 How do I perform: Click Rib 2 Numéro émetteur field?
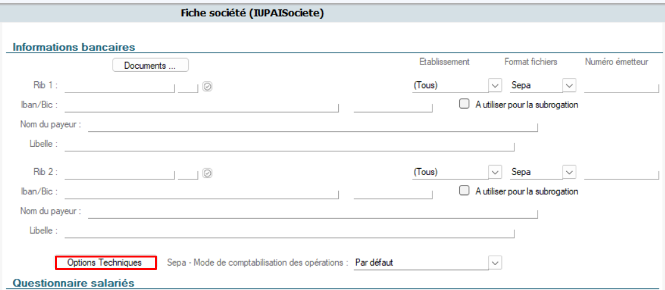coord(621,172)
